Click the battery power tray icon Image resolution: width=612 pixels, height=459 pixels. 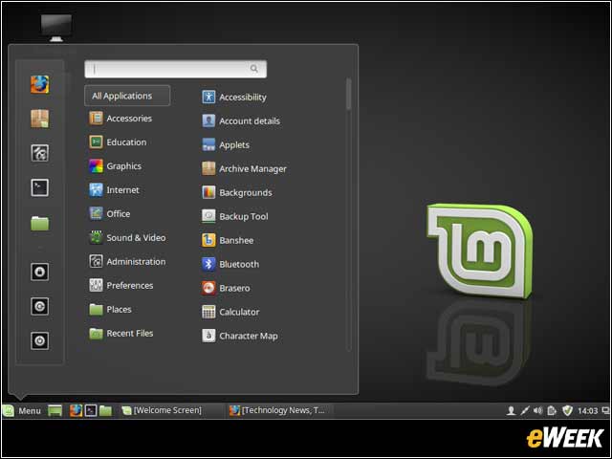(552, 410)
